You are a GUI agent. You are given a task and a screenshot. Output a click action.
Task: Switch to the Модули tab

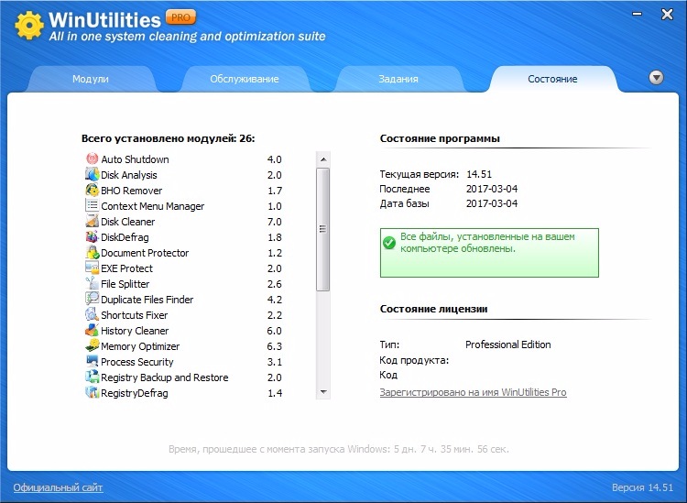(x=91, y=79)
